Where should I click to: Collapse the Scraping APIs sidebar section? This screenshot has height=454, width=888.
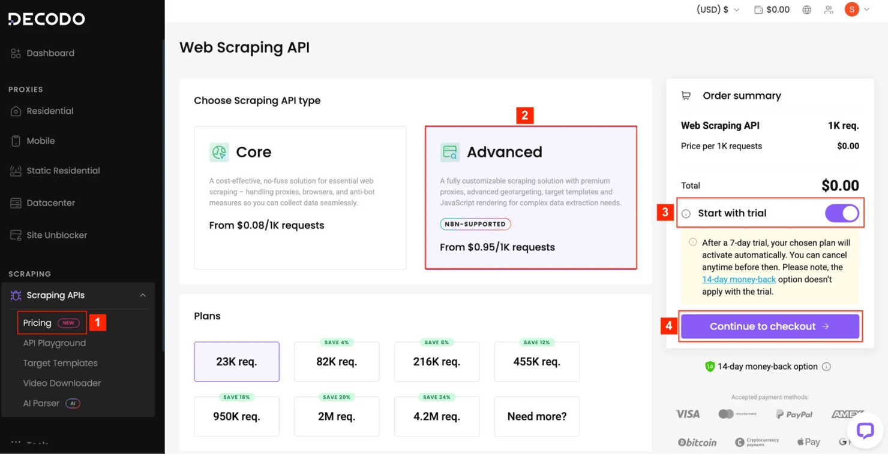tap(142, 295)
